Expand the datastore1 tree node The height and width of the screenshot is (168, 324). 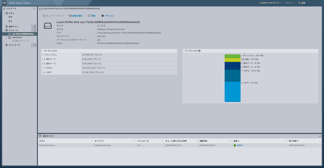[6, 37]
